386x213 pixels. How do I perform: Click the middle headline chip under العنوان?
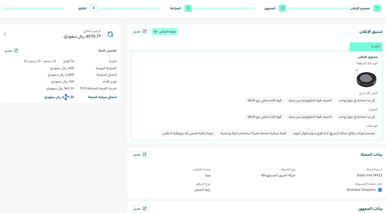pyautogui.click(x=310, y=117)
